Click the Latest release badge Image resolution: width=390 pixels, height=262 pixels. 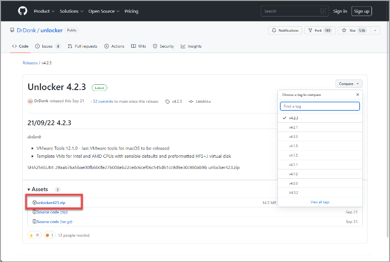(99, 88)
